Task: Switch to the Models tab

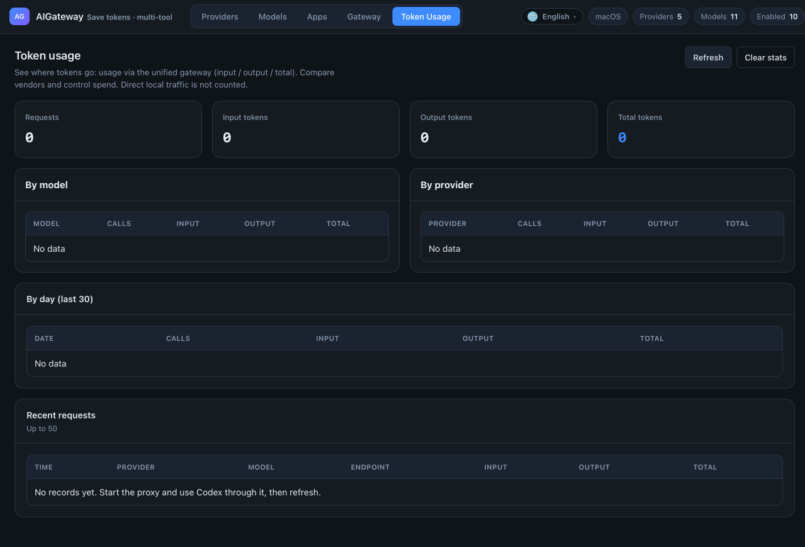Action: [x=273, y=16]
